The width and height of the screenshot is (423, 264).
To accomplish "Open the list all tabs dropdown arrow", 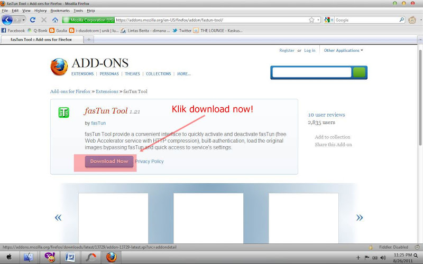I will click(420, 40).
